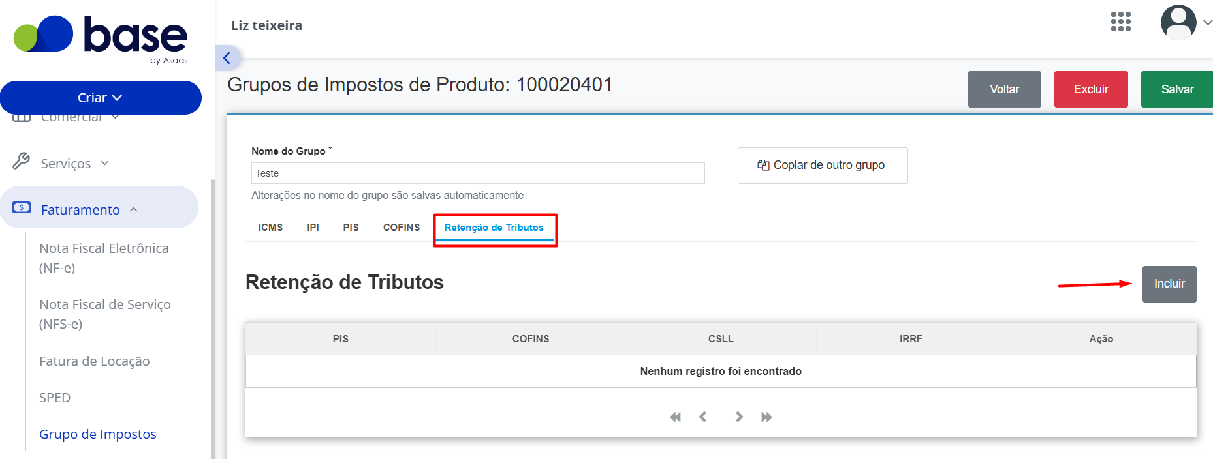Switch to the PIS tab

(x=351, y=228)
